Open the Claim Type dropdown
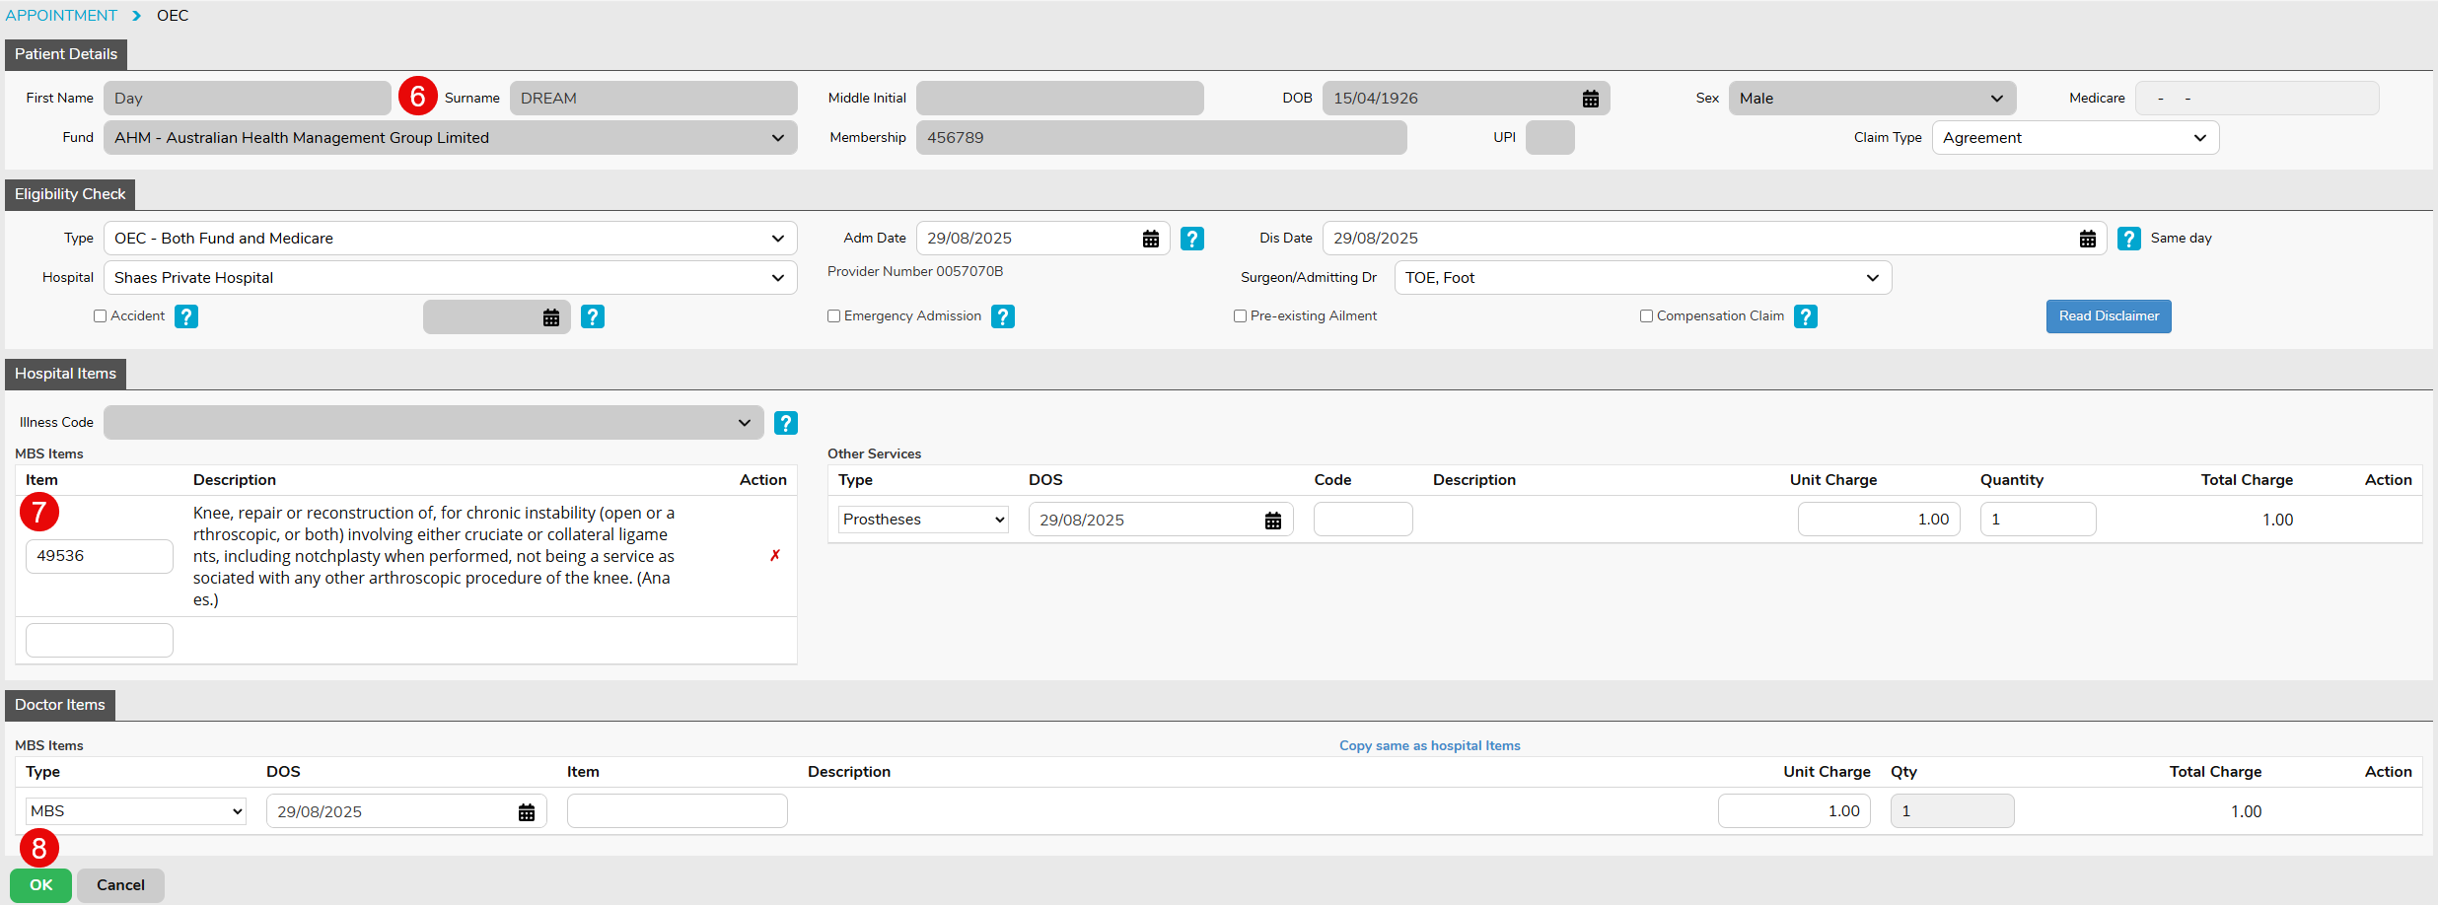 tap(2075, 138)
